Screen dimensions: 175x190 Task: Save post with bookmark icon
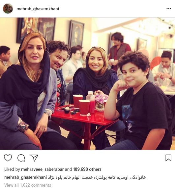click(x=168, y=158)
